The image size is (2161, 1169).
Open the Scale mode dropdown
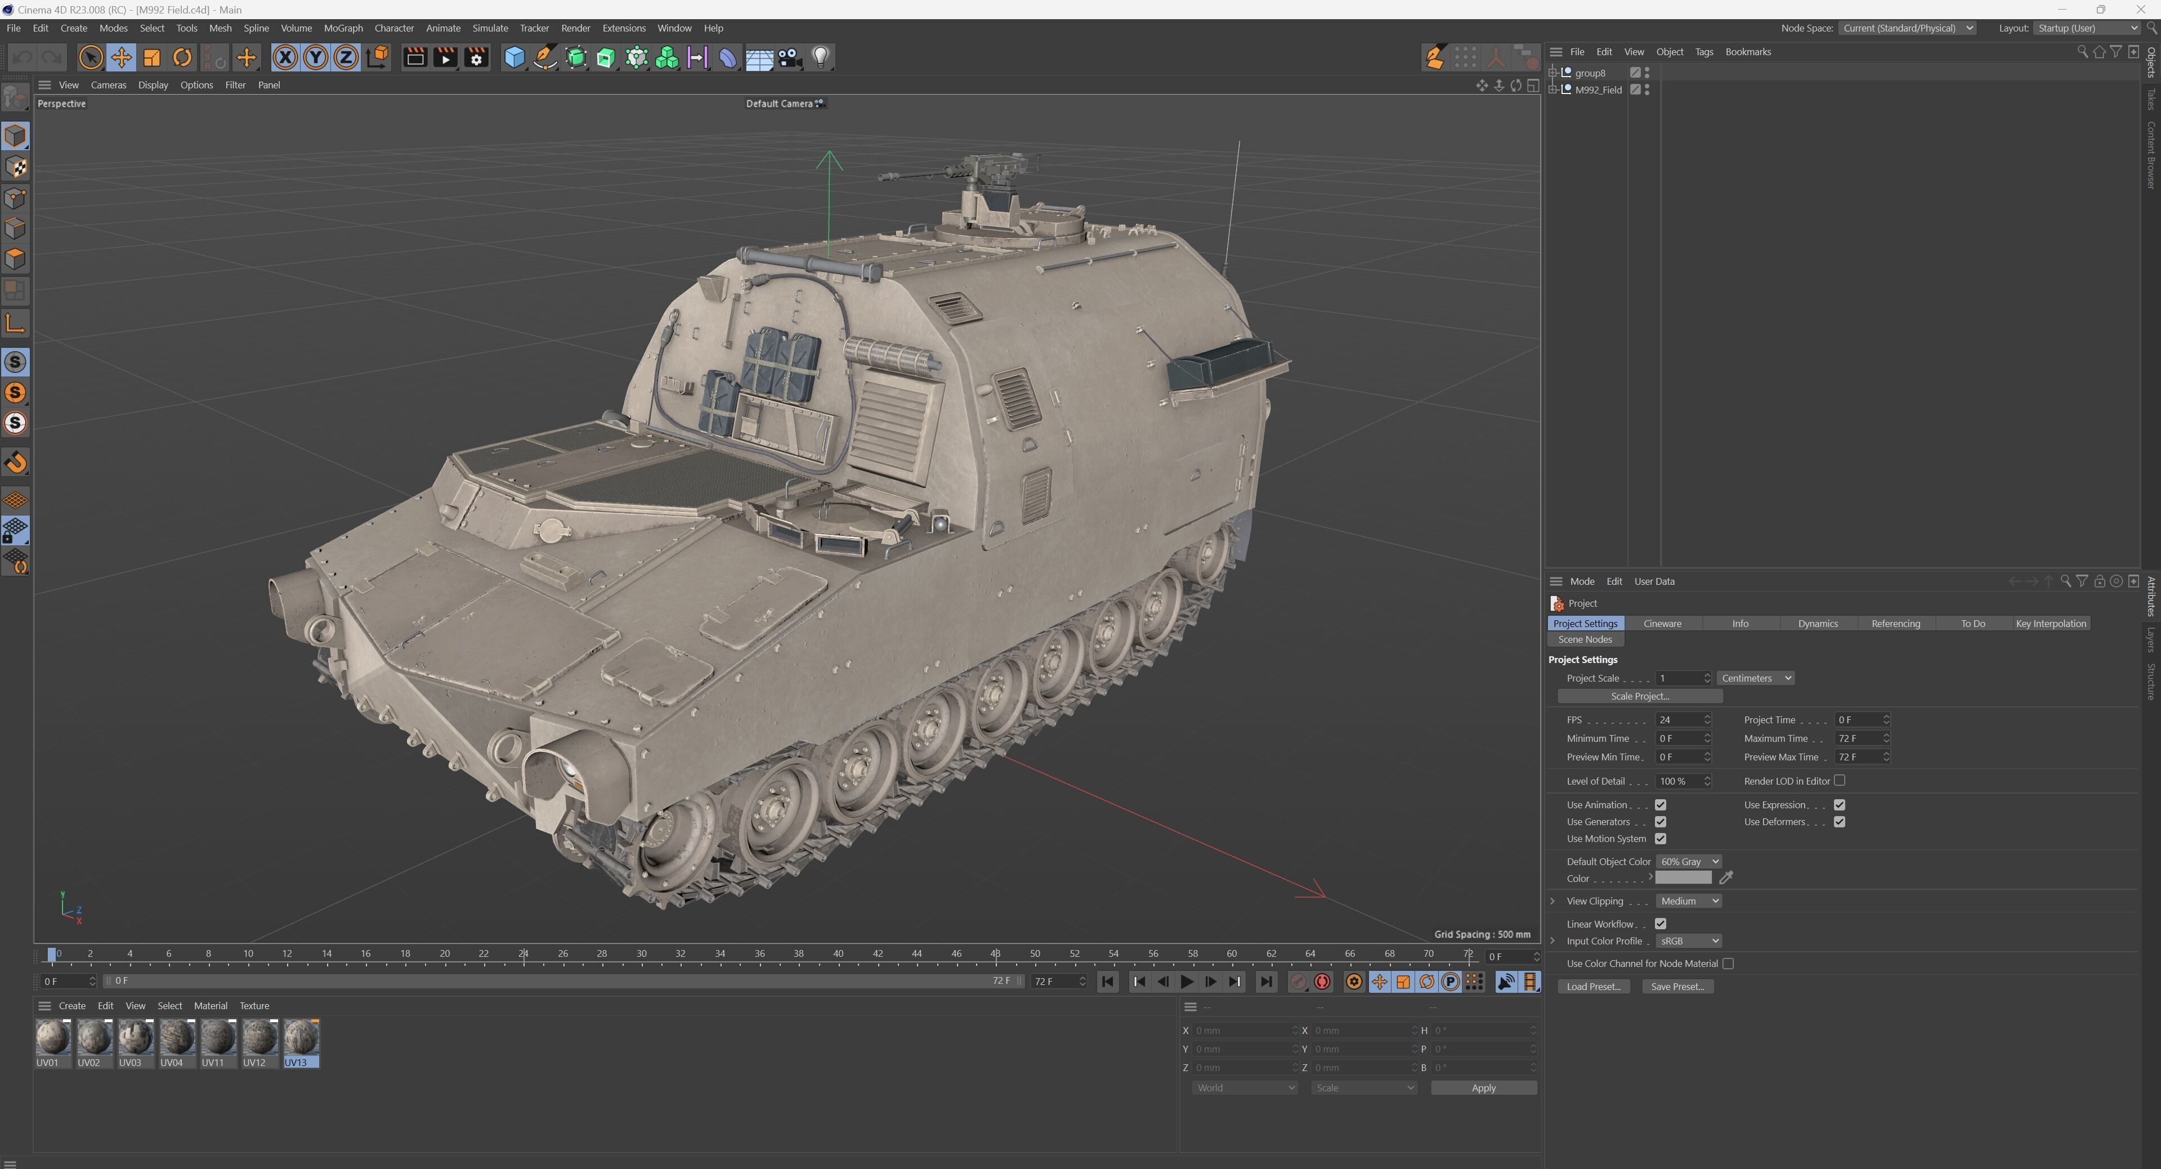[x=1364, y=1089]
